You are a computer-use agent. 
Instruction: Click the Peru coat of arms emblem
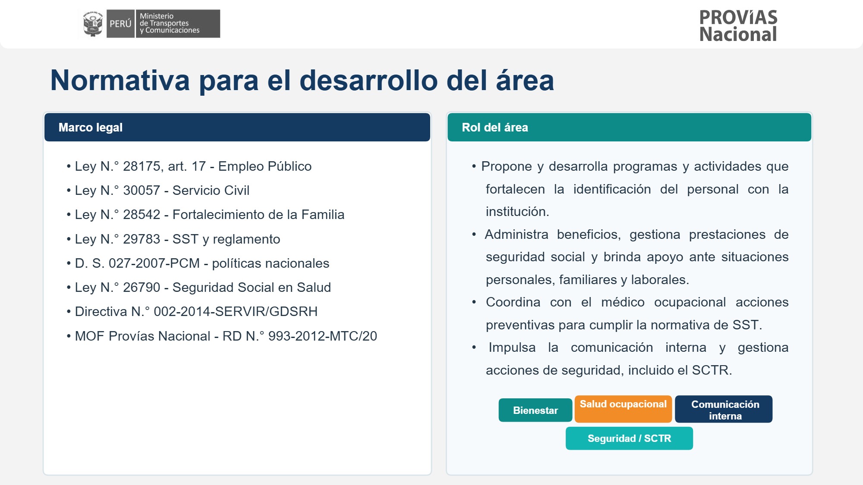[x=93, y=24]
